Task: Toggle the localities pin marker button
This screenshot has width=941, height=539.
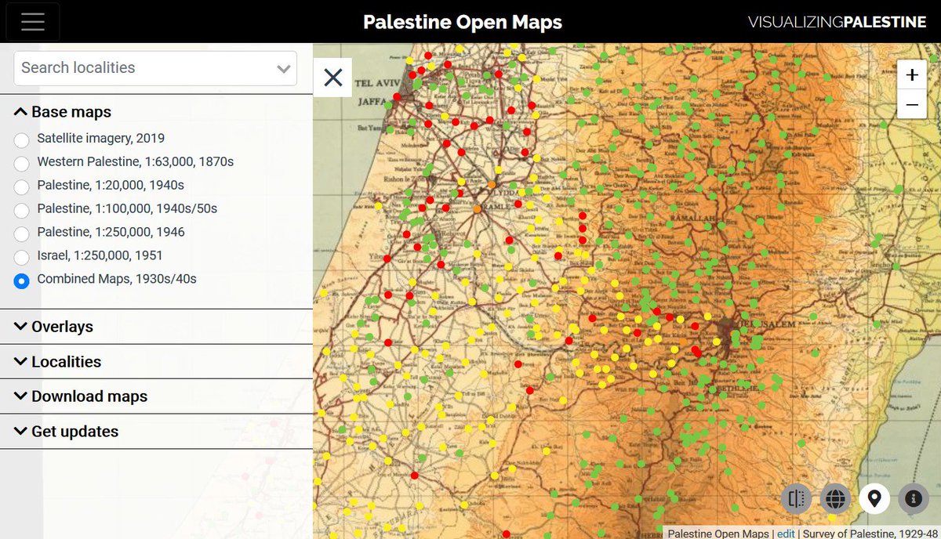Action: [x=874, y=497]
